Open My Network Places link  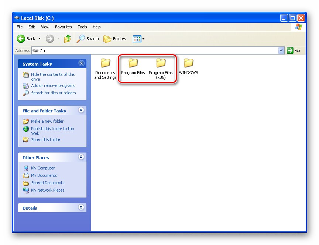[x=48, y=190]
